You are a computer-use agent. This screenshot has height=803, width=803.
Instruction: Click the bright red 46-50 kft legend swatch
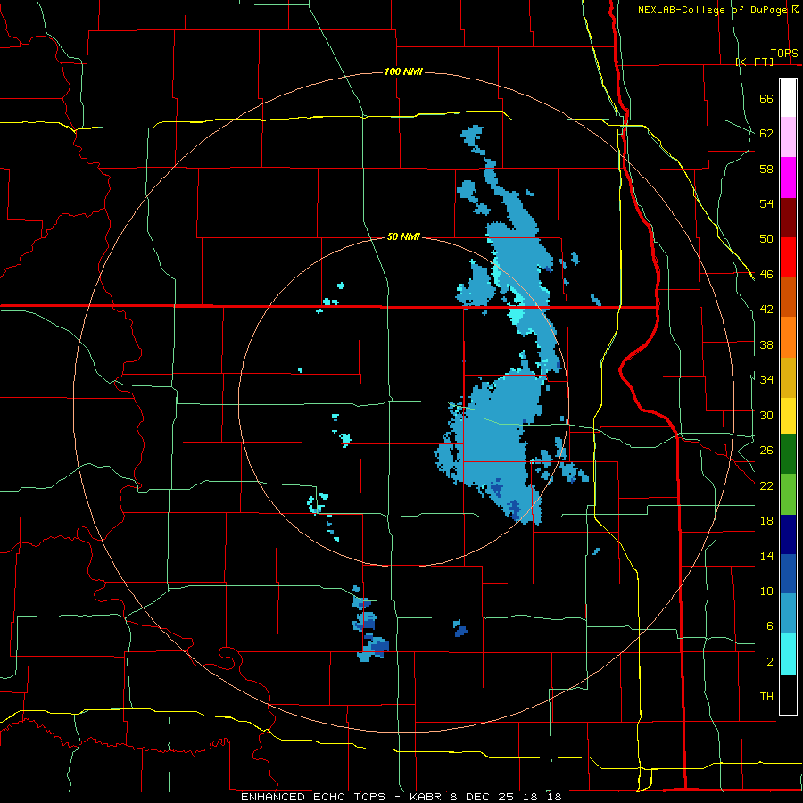tap(788, 257)
